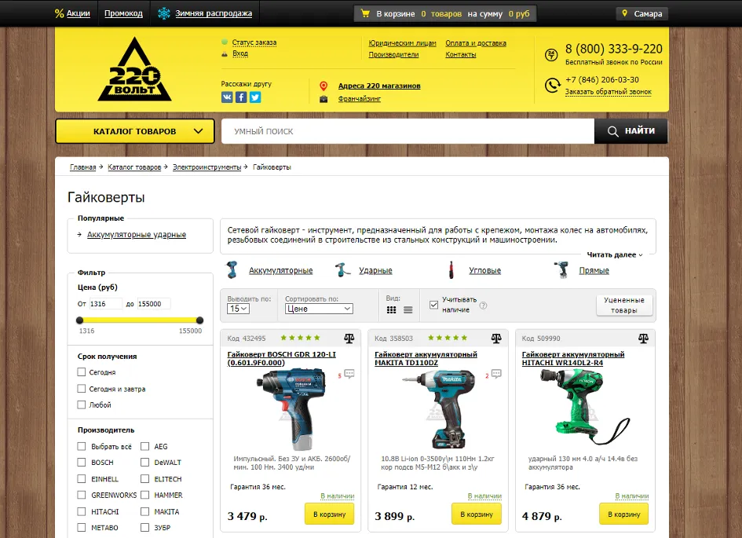The image size is (742, 538).
Task: Open Акции menu item
Action: click(78, 13)
